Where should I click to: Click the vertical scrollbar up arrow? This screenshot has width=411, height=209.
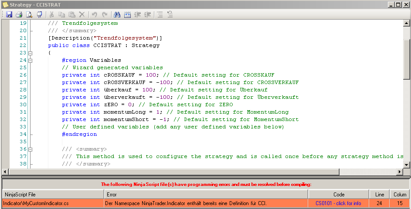pyautogui.click(x=407, y=23)
